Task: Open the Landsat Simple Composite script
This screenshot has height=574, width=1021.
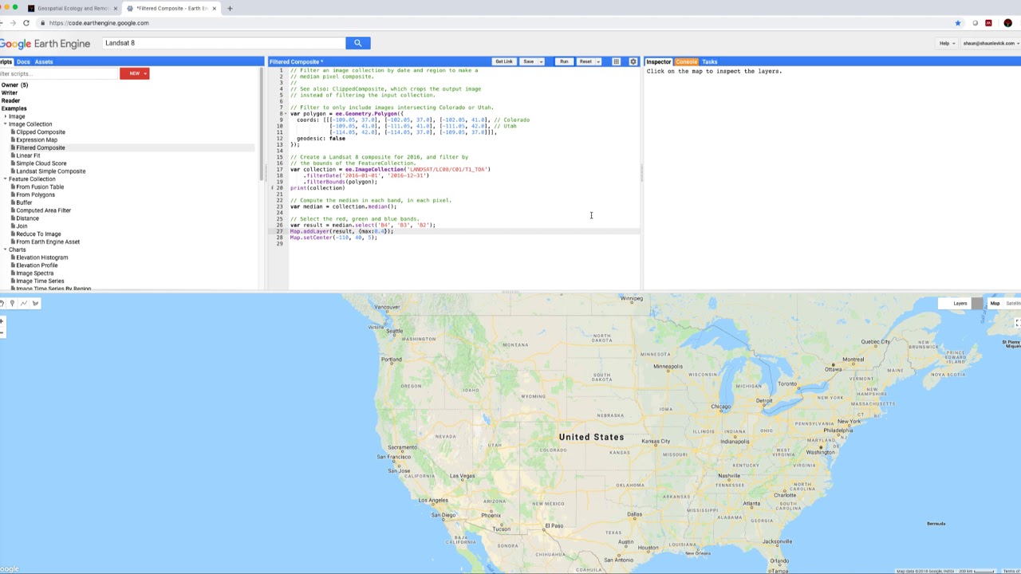Action: [x=51, y=171]
